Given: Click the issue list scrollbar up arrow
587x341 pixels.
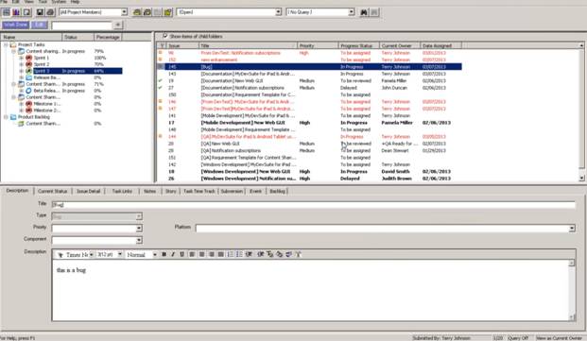Looking at the screenshot, I should 581,45.
